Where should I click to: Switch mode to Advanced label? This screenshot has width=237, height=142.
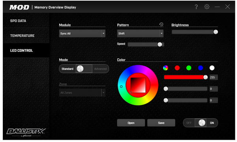click(100, 69)
